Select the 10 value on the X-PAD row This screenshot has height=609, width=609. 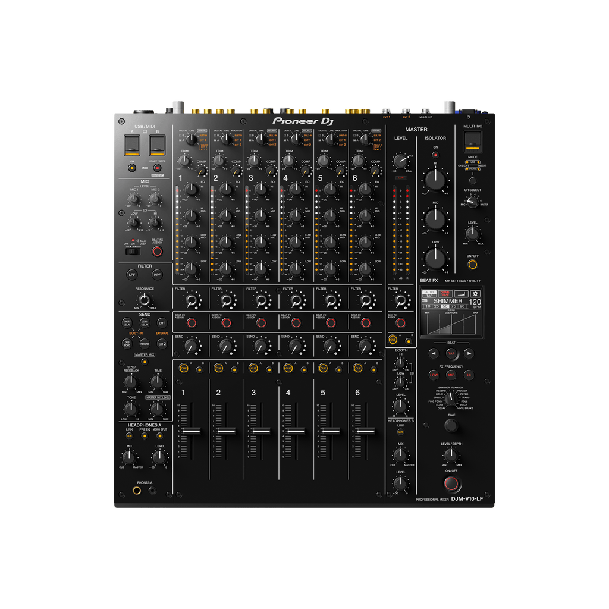pos(428,306)
